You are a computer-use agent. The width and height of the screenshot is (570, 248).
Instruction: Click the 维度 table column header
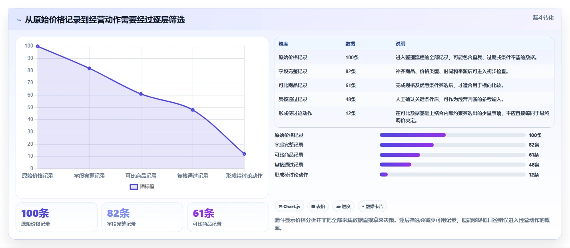click(x=283, y=44)
